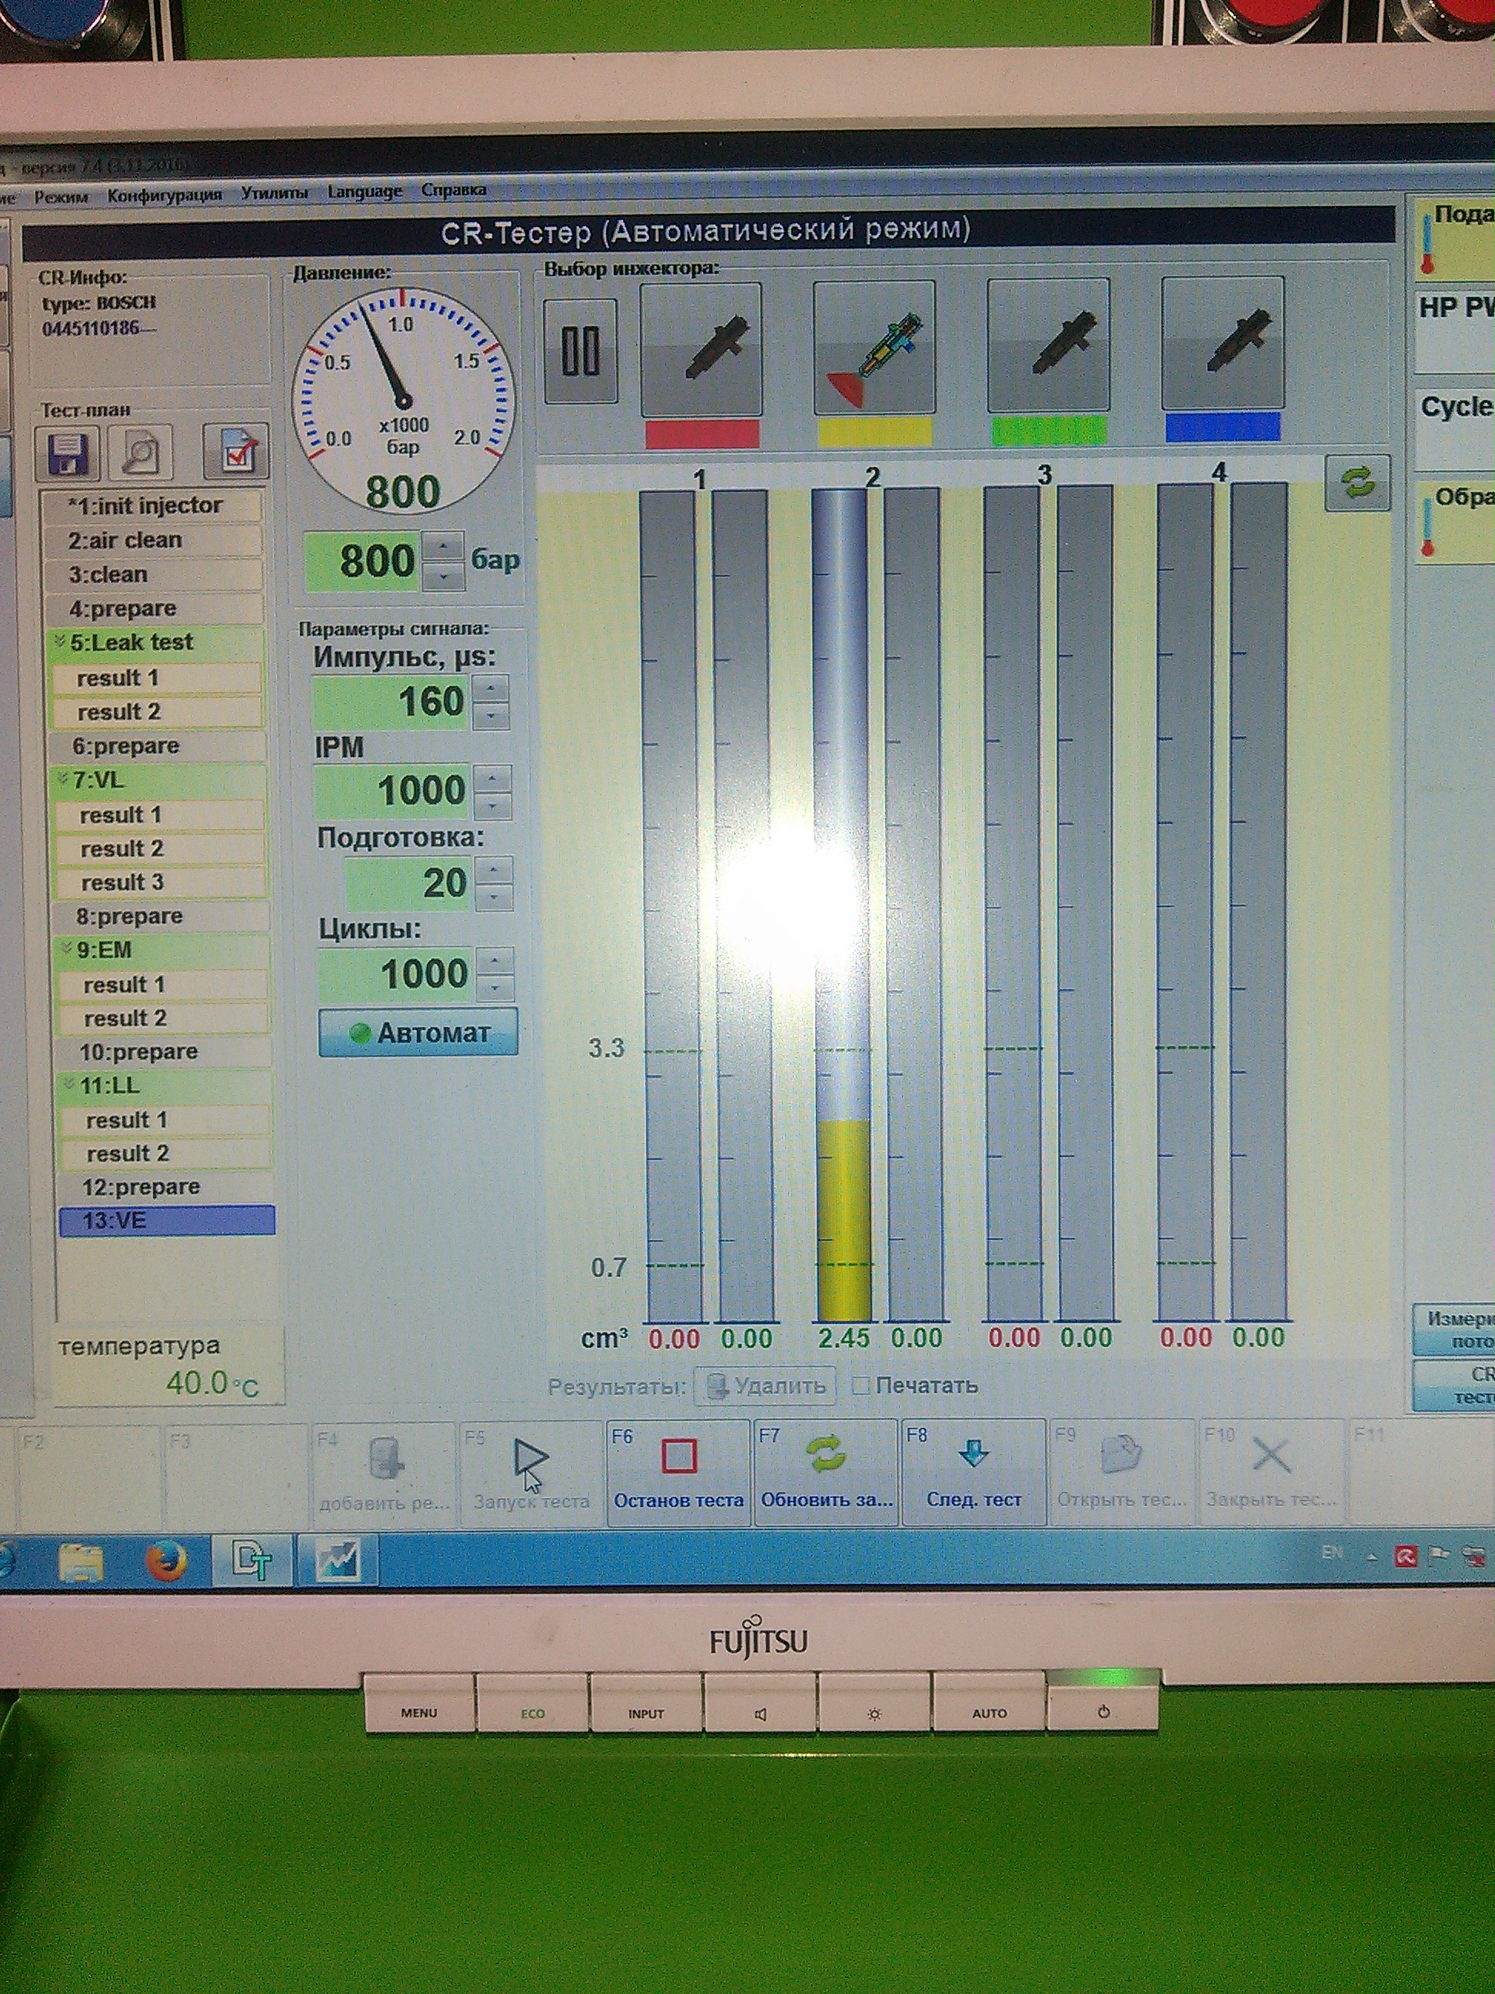
Task: Click F6 Останов теста button
Action: [x=678, y=1472]
